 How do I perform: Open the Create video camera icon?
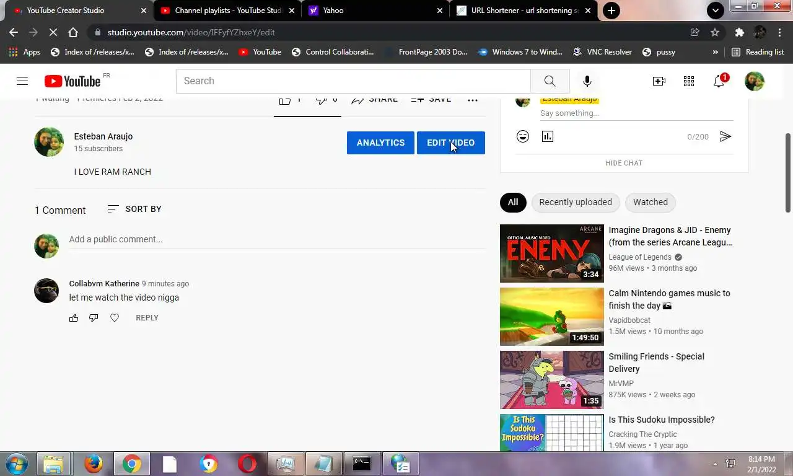tap(659, 81)
